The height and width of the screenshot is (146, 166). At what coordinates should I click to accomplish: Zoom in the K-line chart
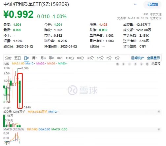123,64
